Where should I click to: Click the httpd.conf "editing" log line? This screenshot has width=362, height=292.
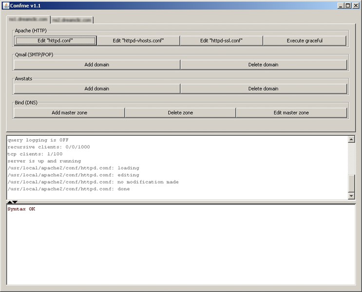(x=73, y=175)
